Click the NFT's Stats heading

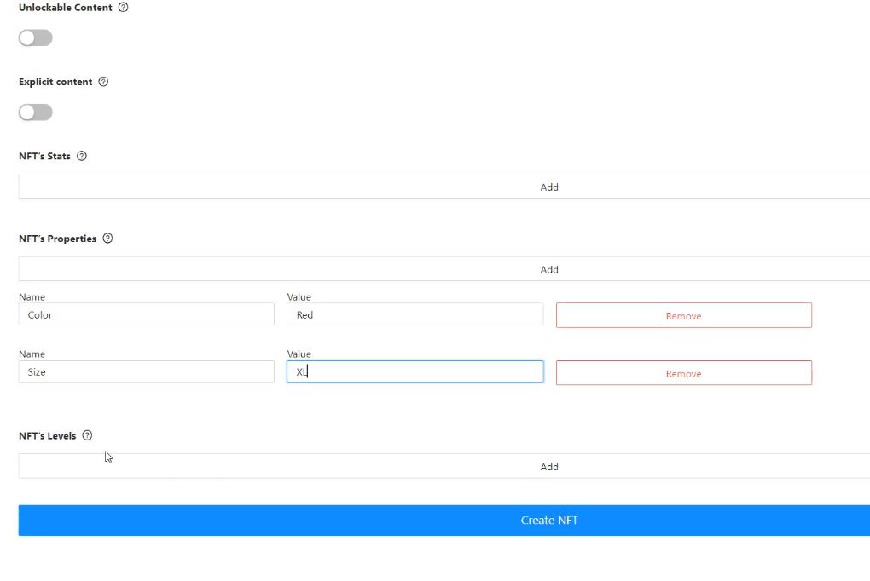click(44, 157)
